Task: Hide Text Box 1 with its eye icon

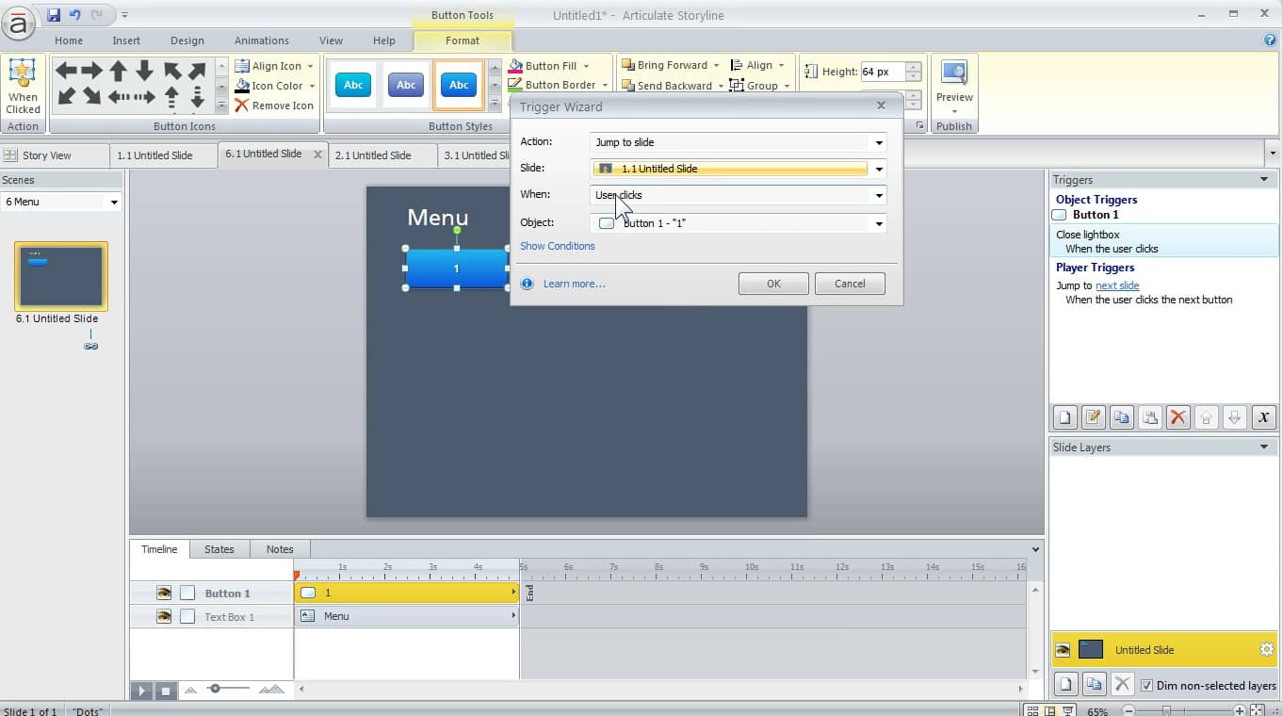Action: click(x=164, y=616)
